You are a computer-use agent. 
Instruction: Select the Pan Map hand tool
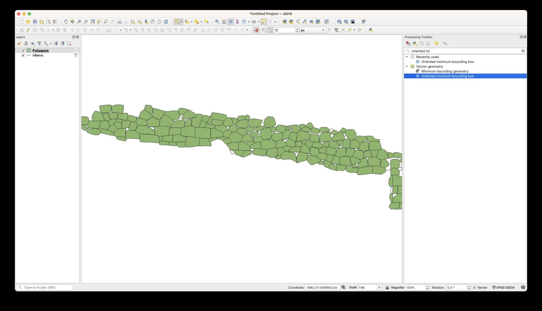tap(66, 22)
